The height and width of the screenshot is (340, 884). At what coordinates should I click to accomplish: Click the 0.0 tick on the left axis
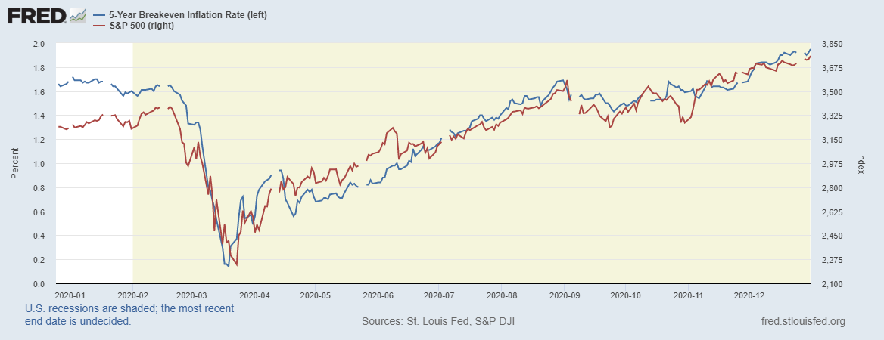[39, 284]
